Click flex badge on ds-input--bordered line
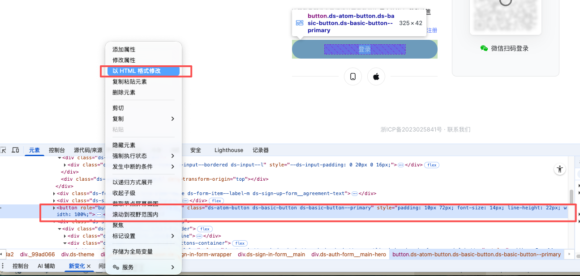Viewport: 580px width, 276px height. 432,165
